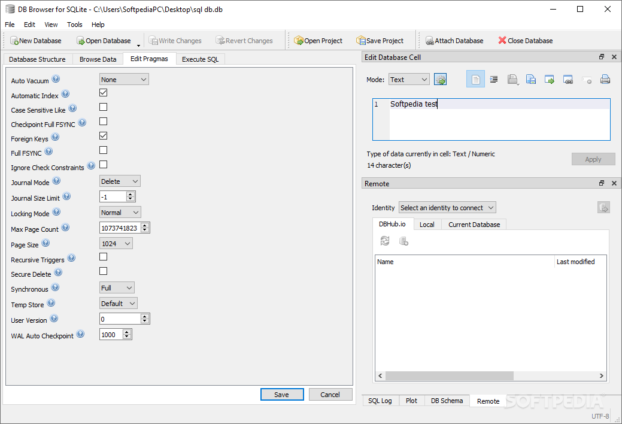Open the Auto Vacuum dropdown
Screen dimensions: 622x424
(x=124, y=80)
